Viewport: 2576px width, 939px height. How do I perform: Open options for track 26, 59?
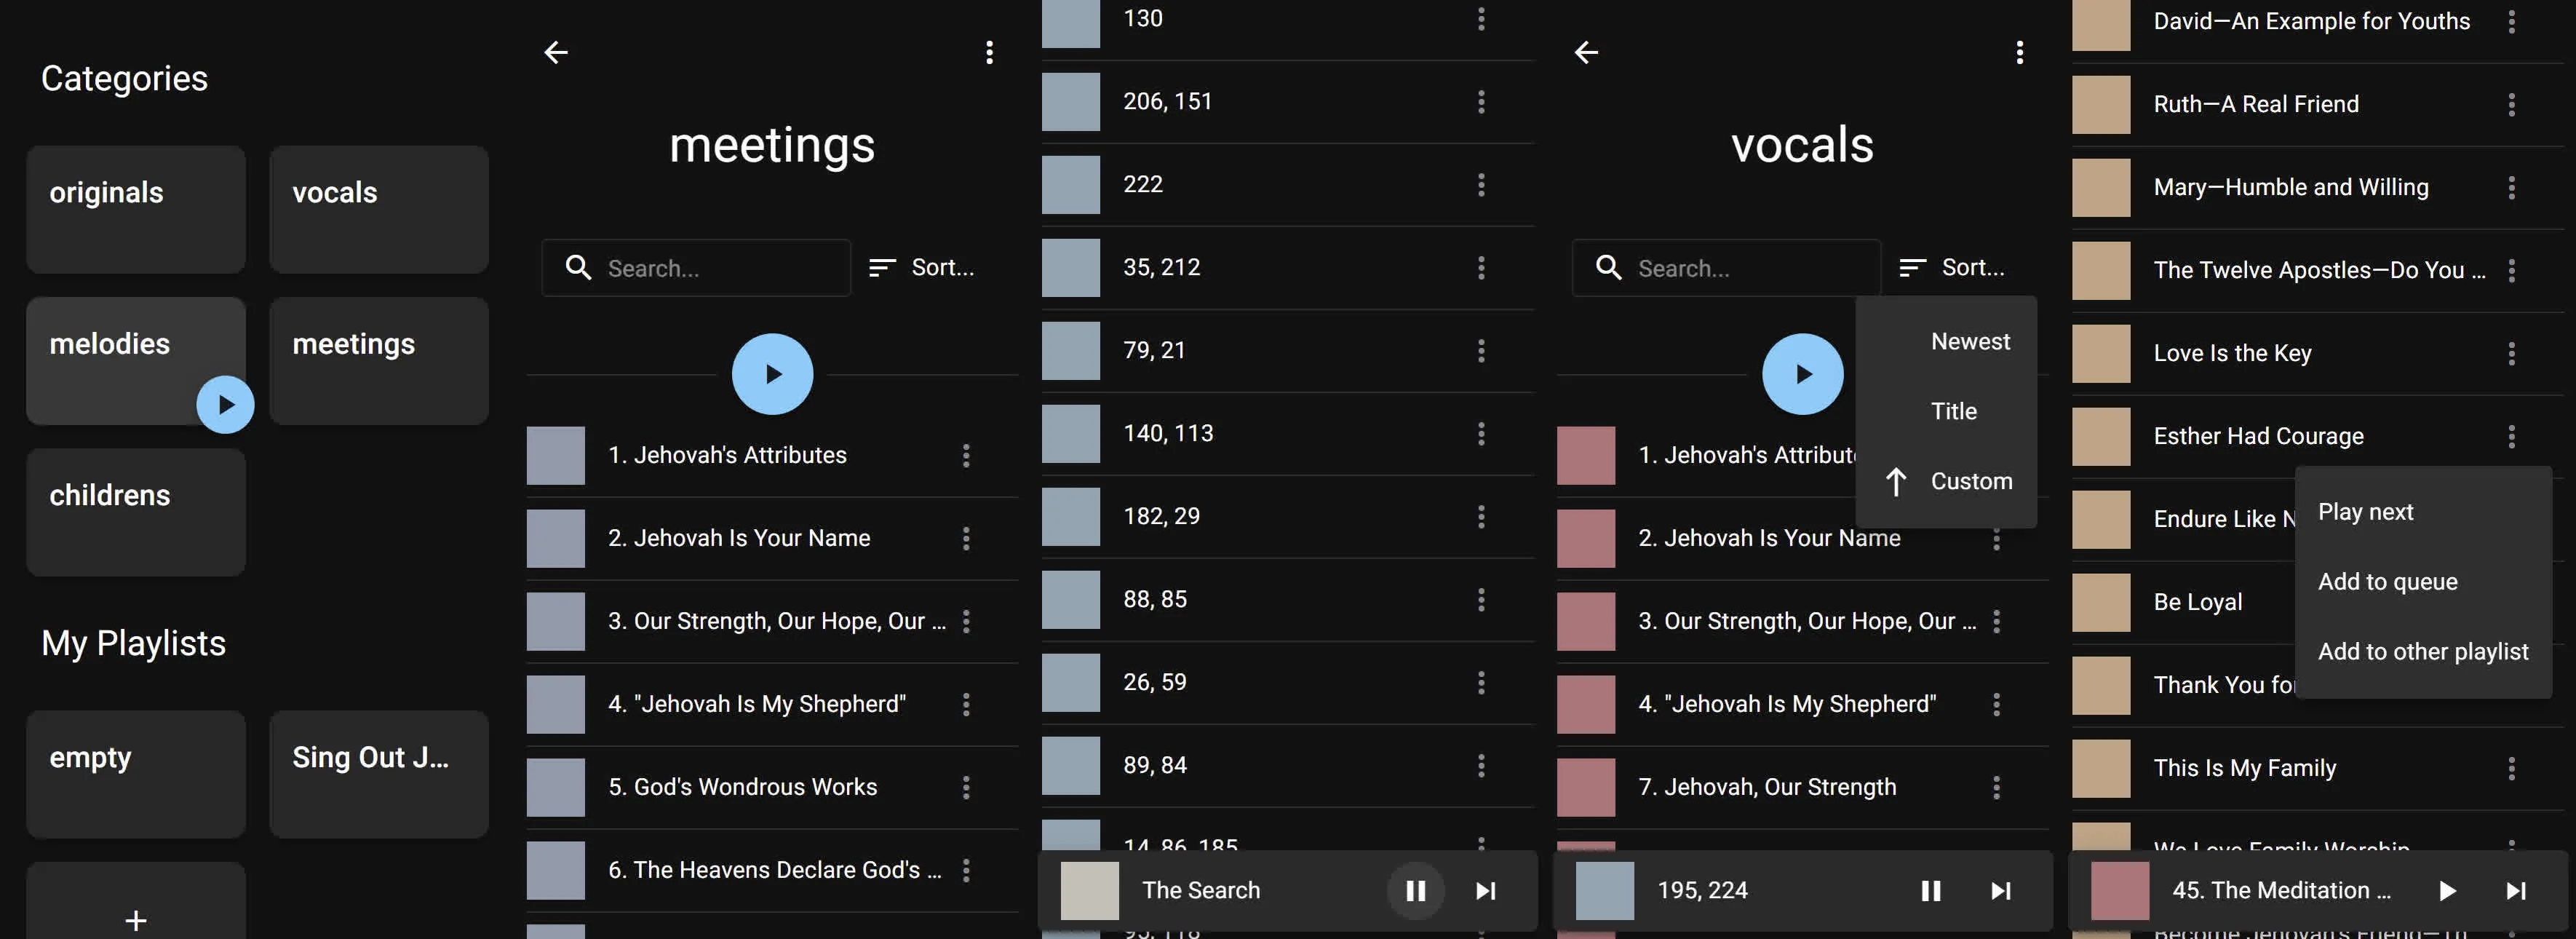pos(1481,682)
